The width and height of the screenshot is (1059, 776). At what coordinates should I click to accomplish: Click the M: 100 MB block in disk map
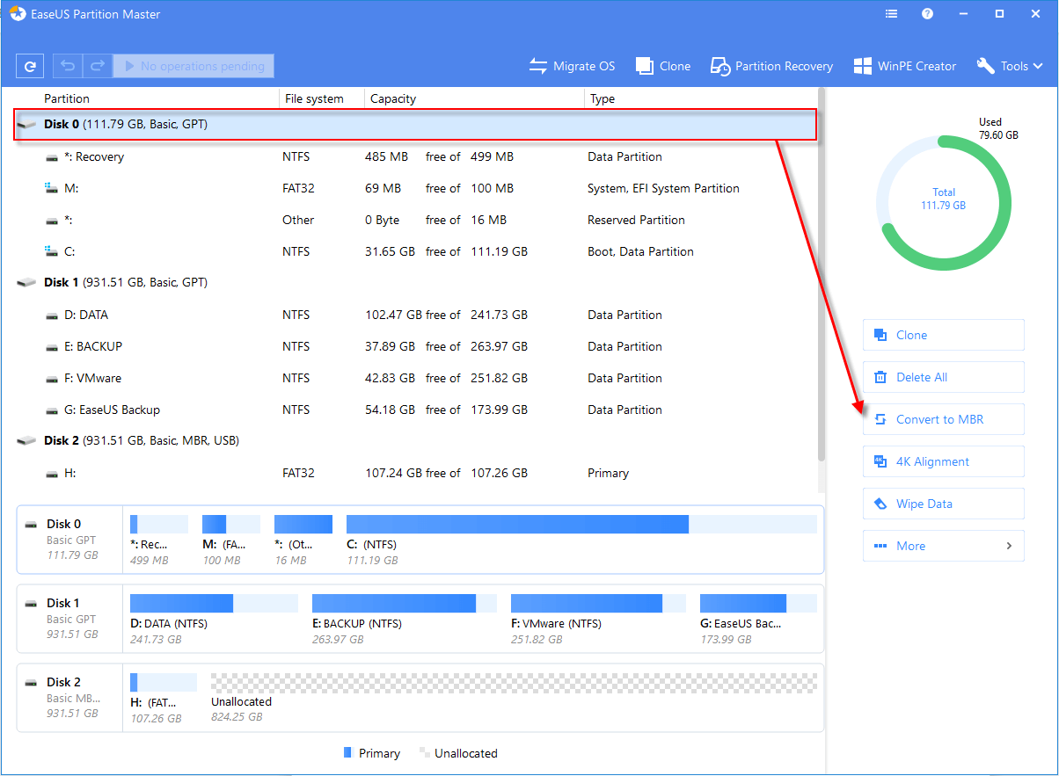[x=231, y=540]
